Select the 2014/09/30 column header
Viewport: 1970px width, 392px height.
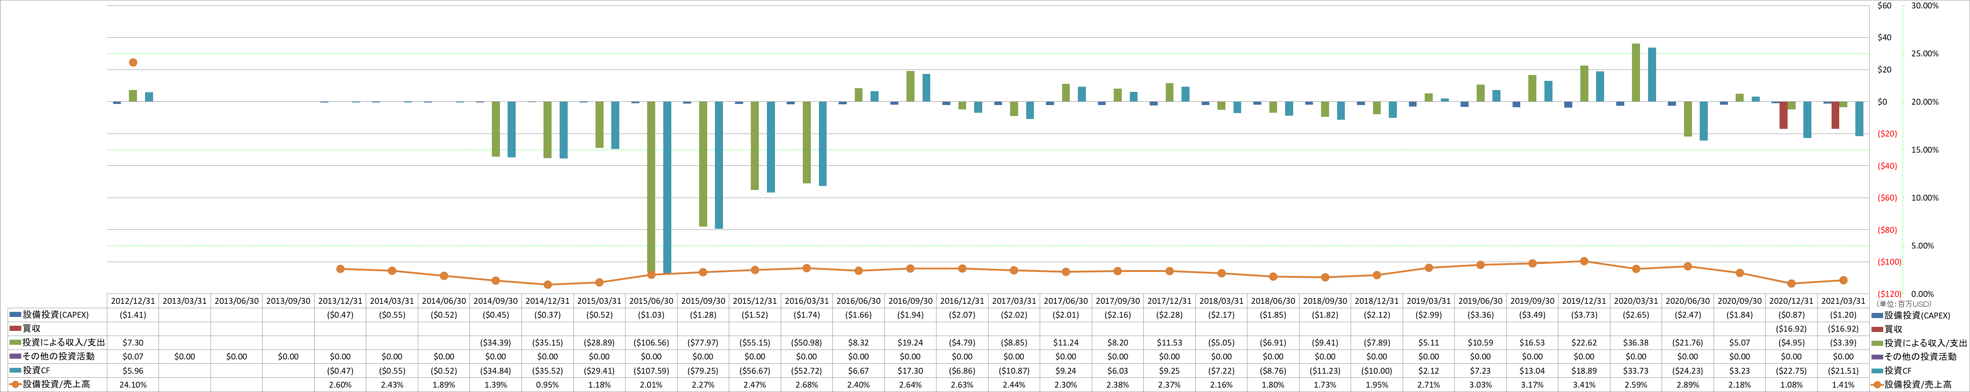pos(496,301)
